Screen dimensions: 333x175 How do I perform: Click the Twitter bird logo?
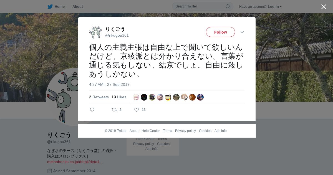[50, 6]
